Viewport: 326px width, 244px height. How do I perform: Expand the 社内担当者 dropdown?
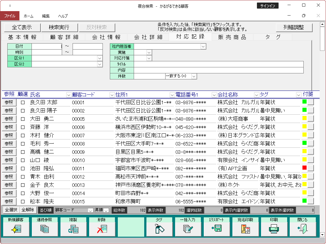pyautogui.click(x=203, y=46)
